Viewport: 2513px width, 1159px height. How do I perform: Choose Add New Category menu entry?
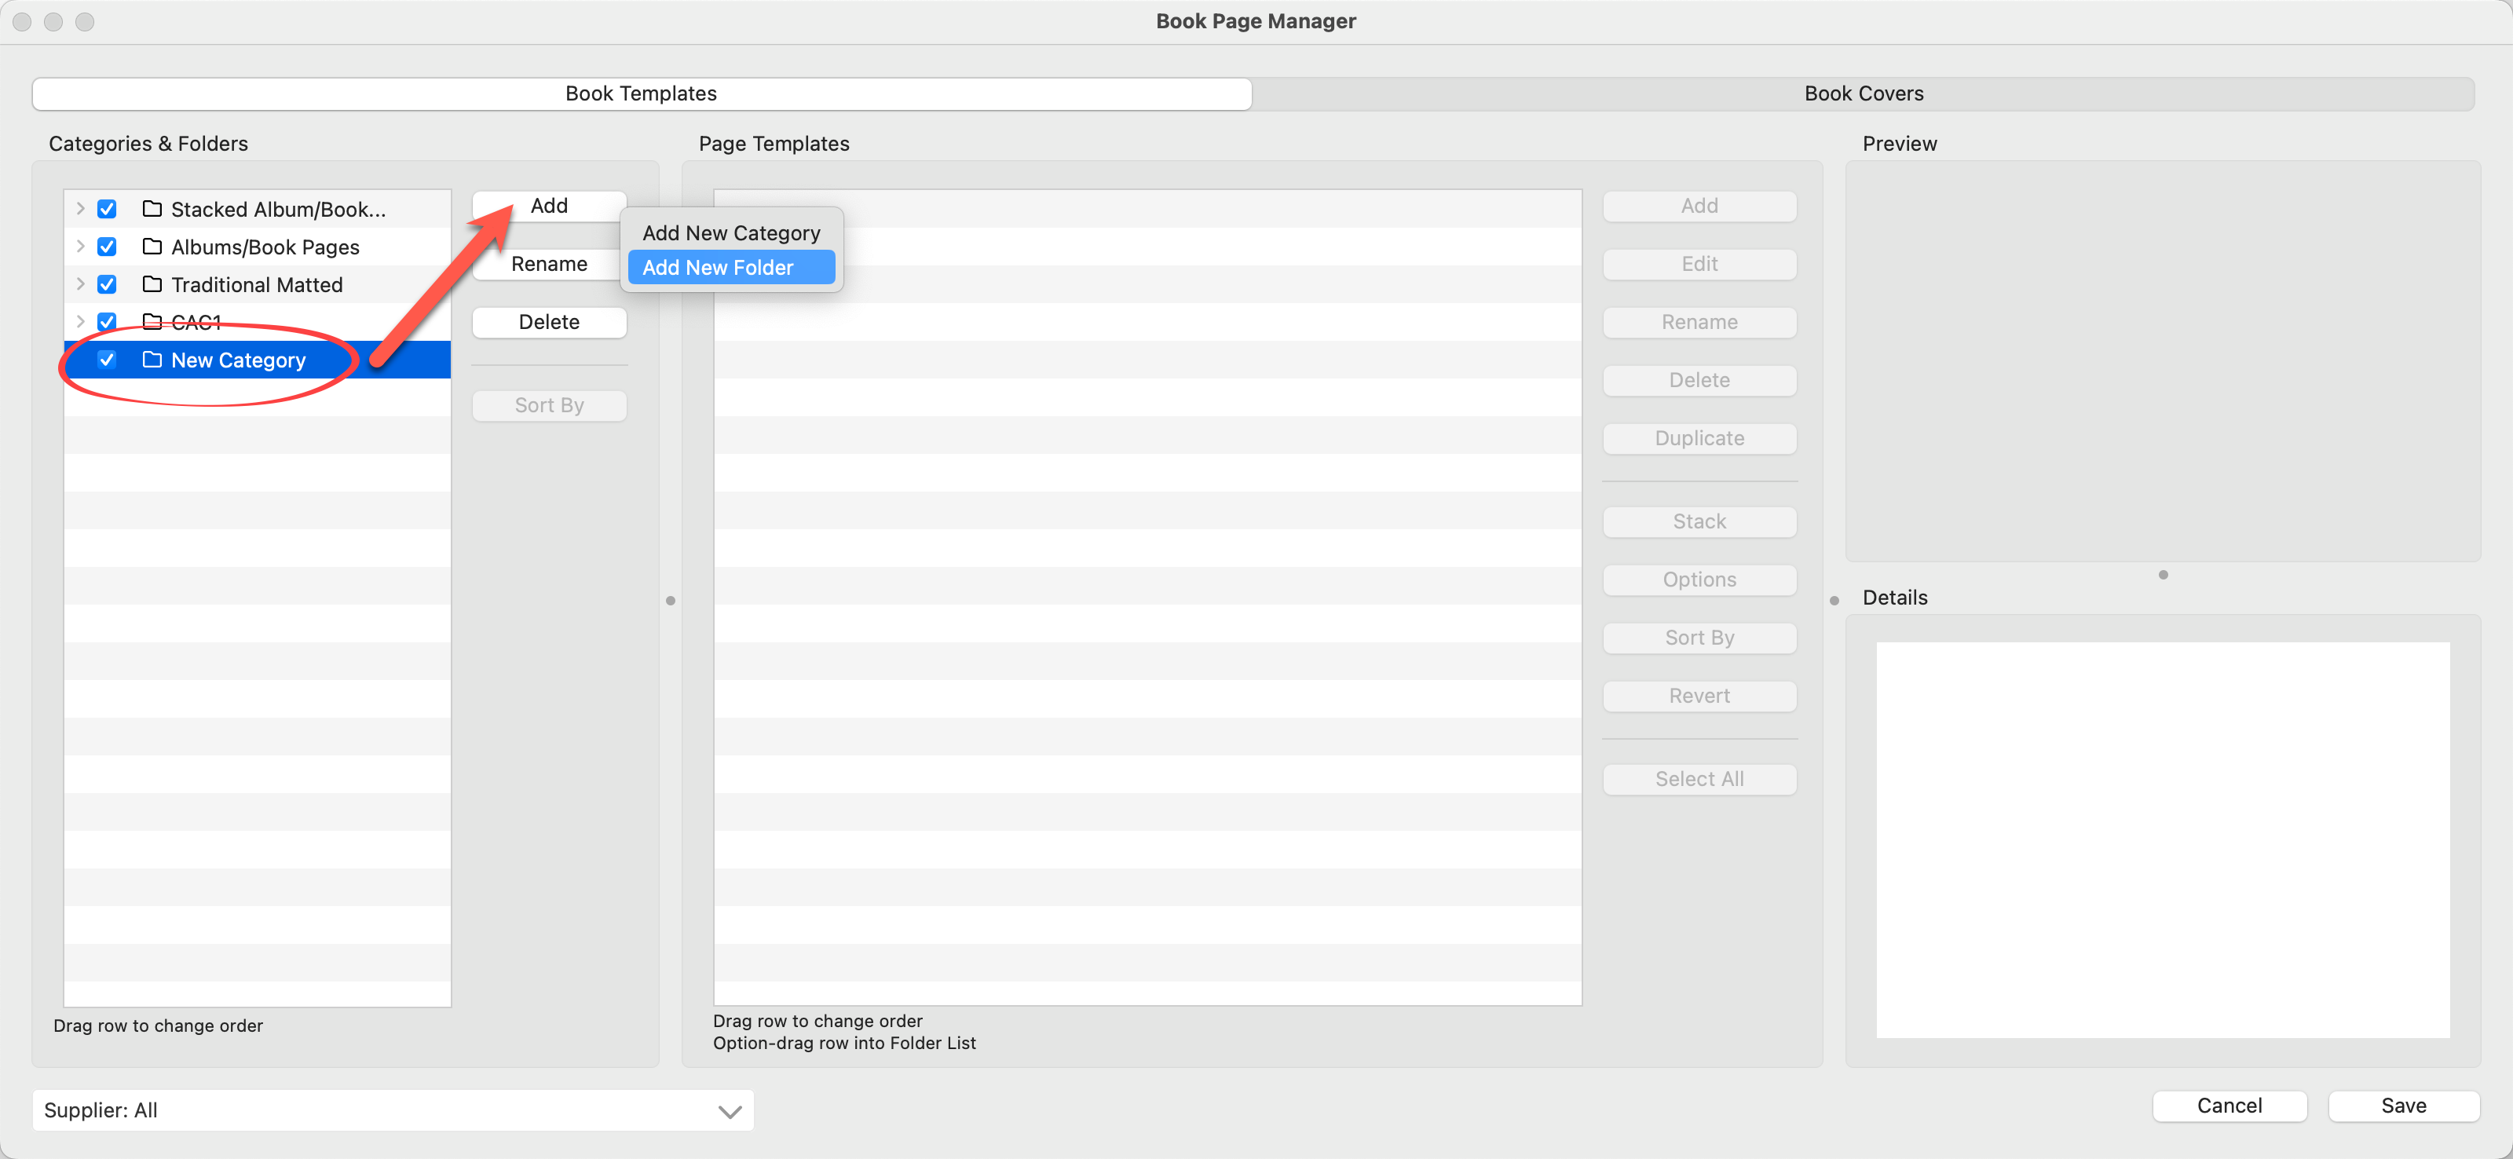coord(730,233)
